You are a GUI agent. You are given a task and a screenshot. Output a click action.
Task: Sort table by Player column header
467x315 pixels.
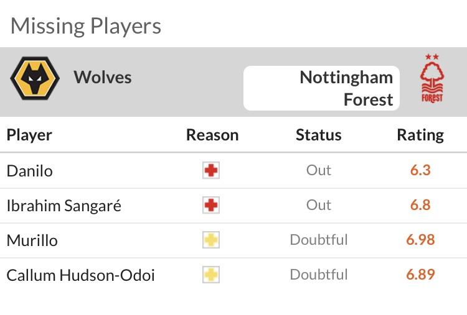29,135
